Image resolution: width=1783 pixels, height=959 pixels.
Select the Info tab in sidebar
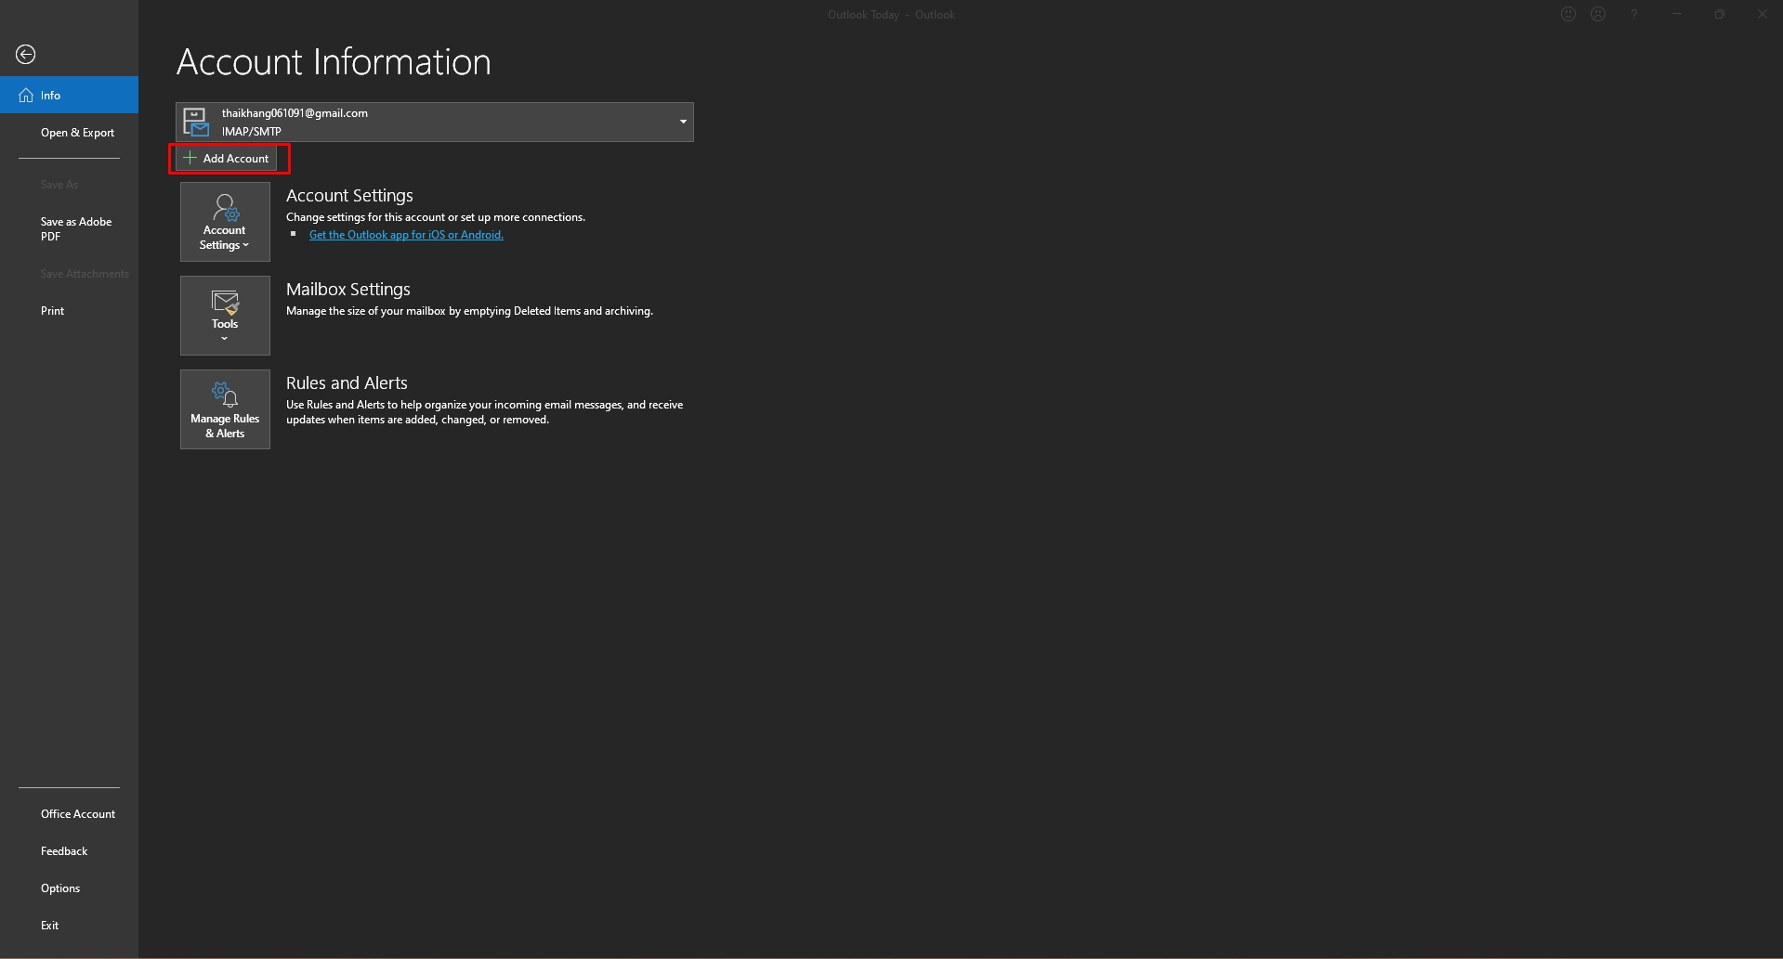click(69, 96)
